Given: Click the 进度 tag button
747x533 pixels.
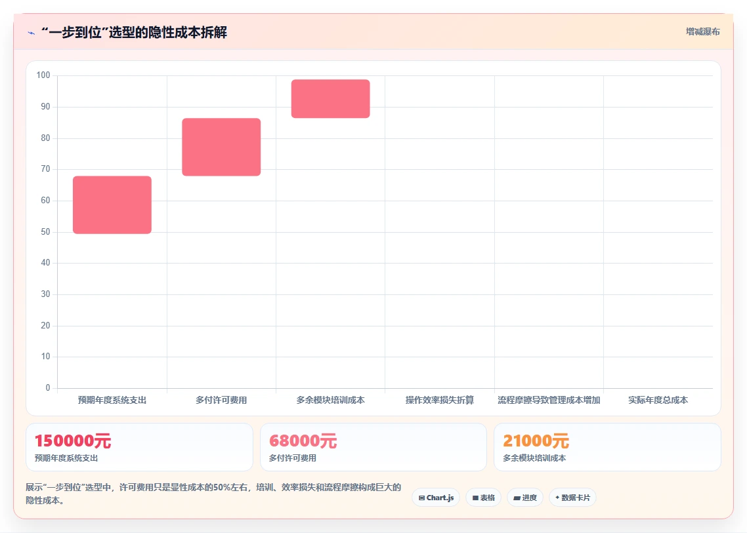Looking at the screenshot, I should pyautogui.click(x=525, y=498).
